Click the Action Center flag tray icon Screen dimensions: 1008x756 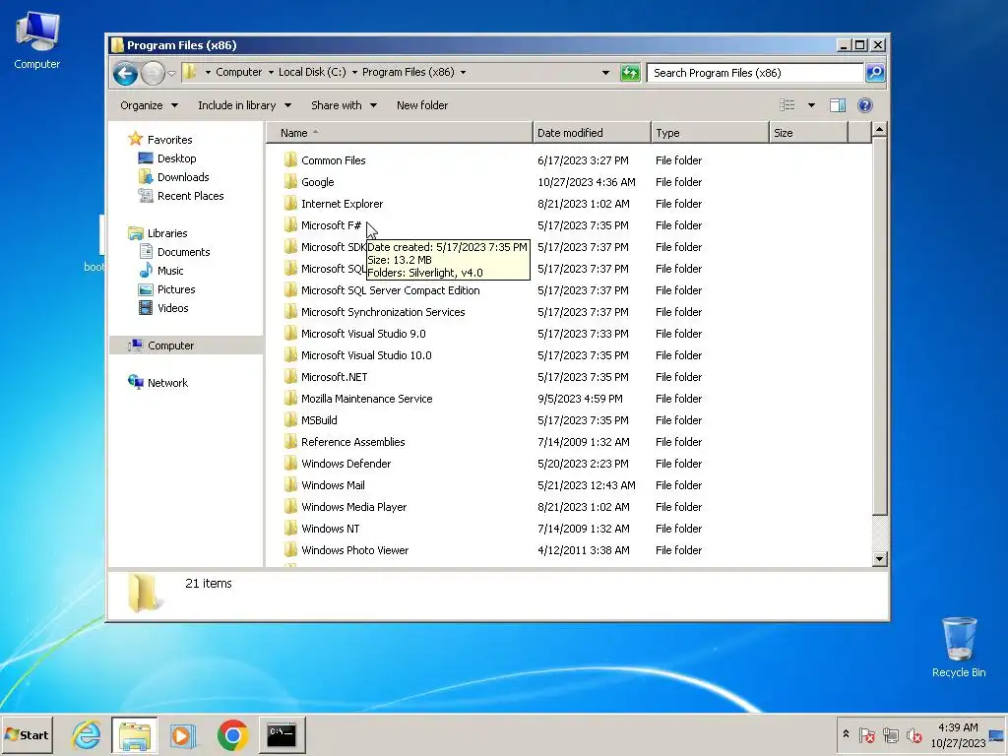click(866, 734)
